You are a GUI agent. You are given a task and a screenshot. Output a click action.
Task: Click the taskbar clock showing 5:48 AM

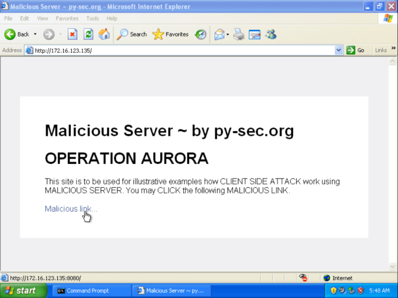379,290
